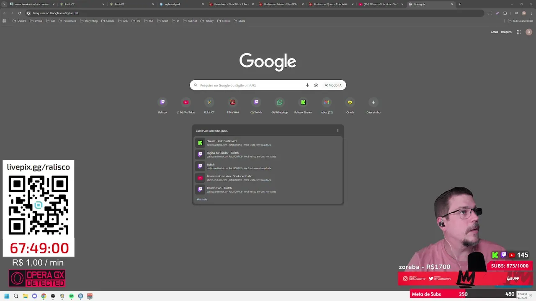Image resolution: width=536 pixels, height=301 pixels.
Task: Open the Chrome profile avatar in toolbar
Action: (523, 13)
